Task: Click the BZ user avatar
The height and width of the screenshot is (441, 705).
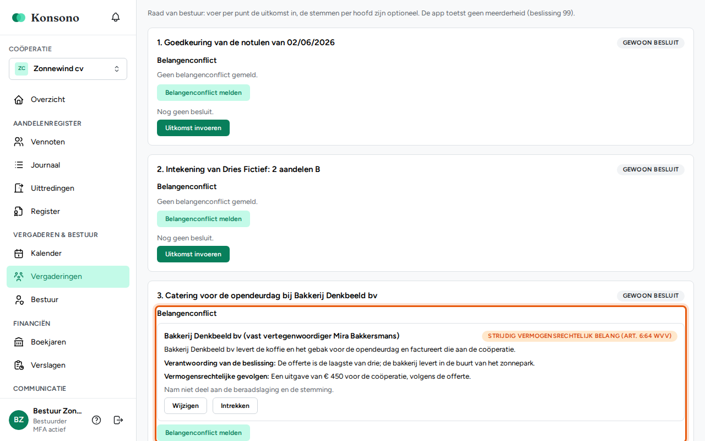Action: [19, 420]
